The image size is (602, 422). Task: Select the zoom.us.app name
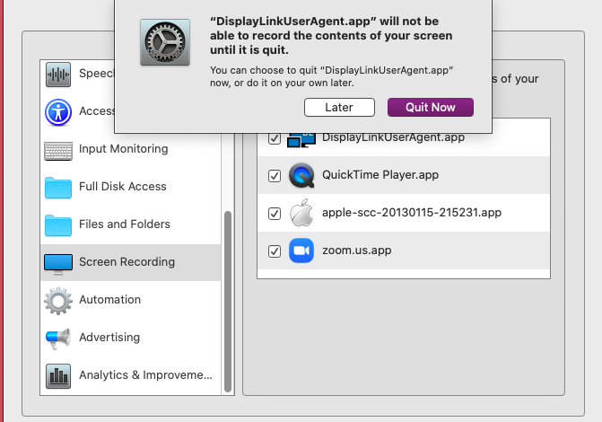pos(357,251)
